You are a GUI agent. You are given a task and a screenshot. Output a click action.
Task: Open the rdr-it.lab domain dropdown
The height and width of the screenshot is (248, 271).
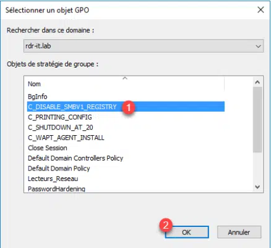(x=144, y=46)
